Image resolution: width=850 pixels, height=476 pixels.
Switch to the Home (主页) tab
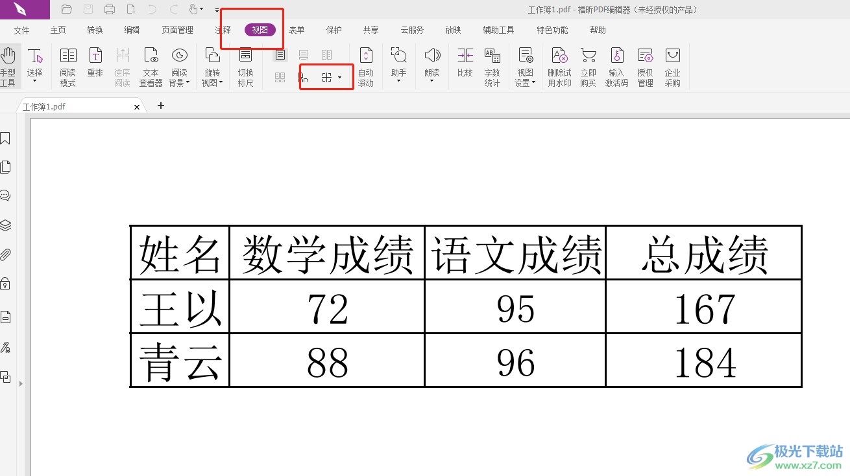click(x=58, y=30)
